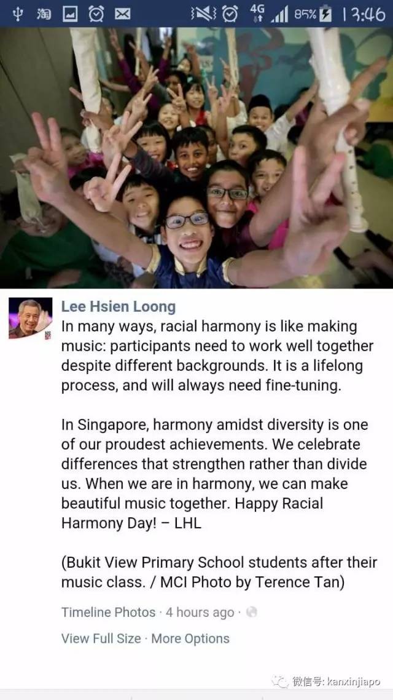The width and height of the screenshot is (393, 700).
Task: Open More Options menu
Action: click(x=190, y=638)
